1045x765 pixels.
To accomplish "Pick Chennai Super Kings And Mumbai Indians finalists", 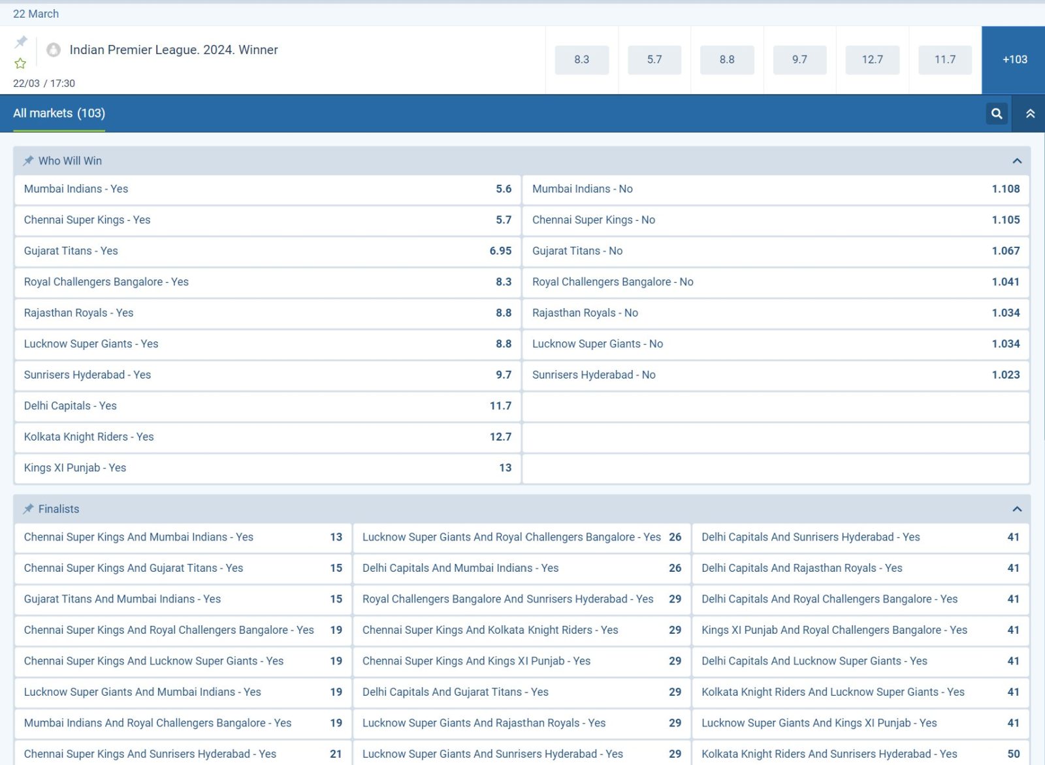I will point(183,537).
